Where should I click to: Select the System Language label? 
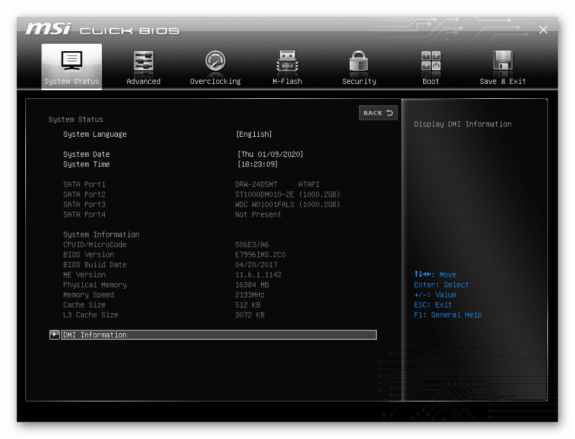click(x=95, y=134)
